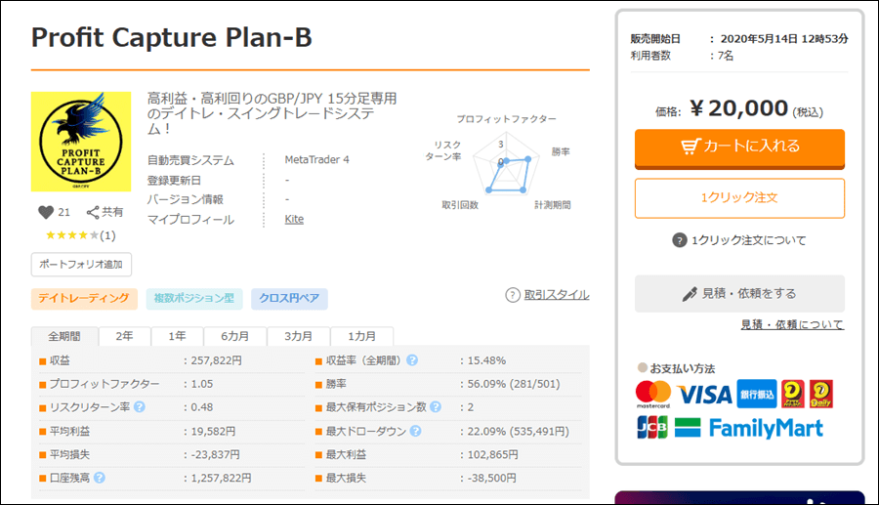Click the Profit Capture Plan-B logo thumbnail
This screenshot has width=879, height=505.
coord(81,142)
